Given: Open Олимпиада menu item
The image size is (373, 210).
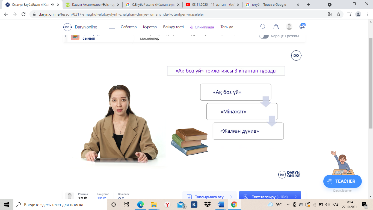Looking at the screenshot, I should coord(202,27).
